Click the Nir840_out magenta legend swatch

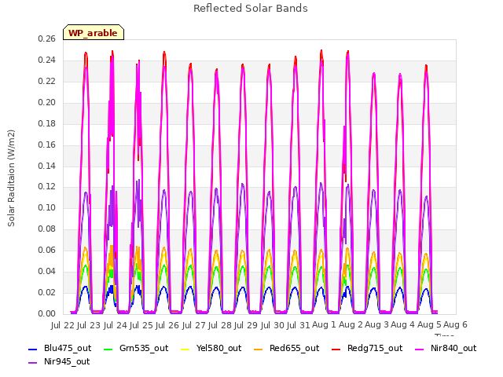[x=420, y=349]
